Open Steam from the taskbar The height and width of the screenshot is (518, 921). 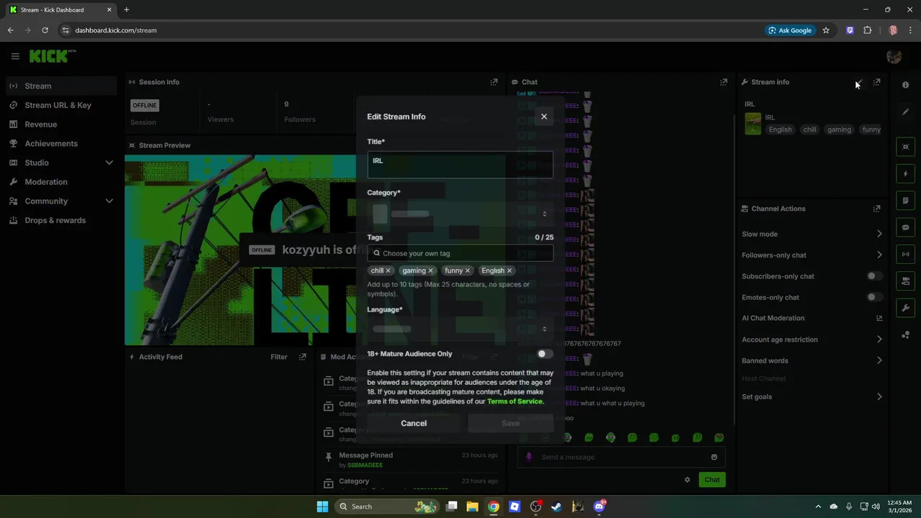(x=556, y=506)
